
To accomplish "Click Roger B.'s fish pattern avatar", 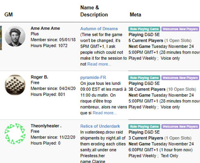I will coord(15,85).
